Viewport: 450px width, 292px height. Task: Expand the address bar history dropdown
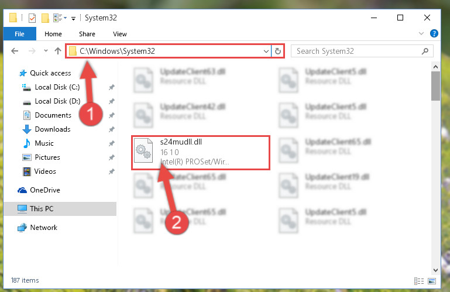[x=266, y=51]
